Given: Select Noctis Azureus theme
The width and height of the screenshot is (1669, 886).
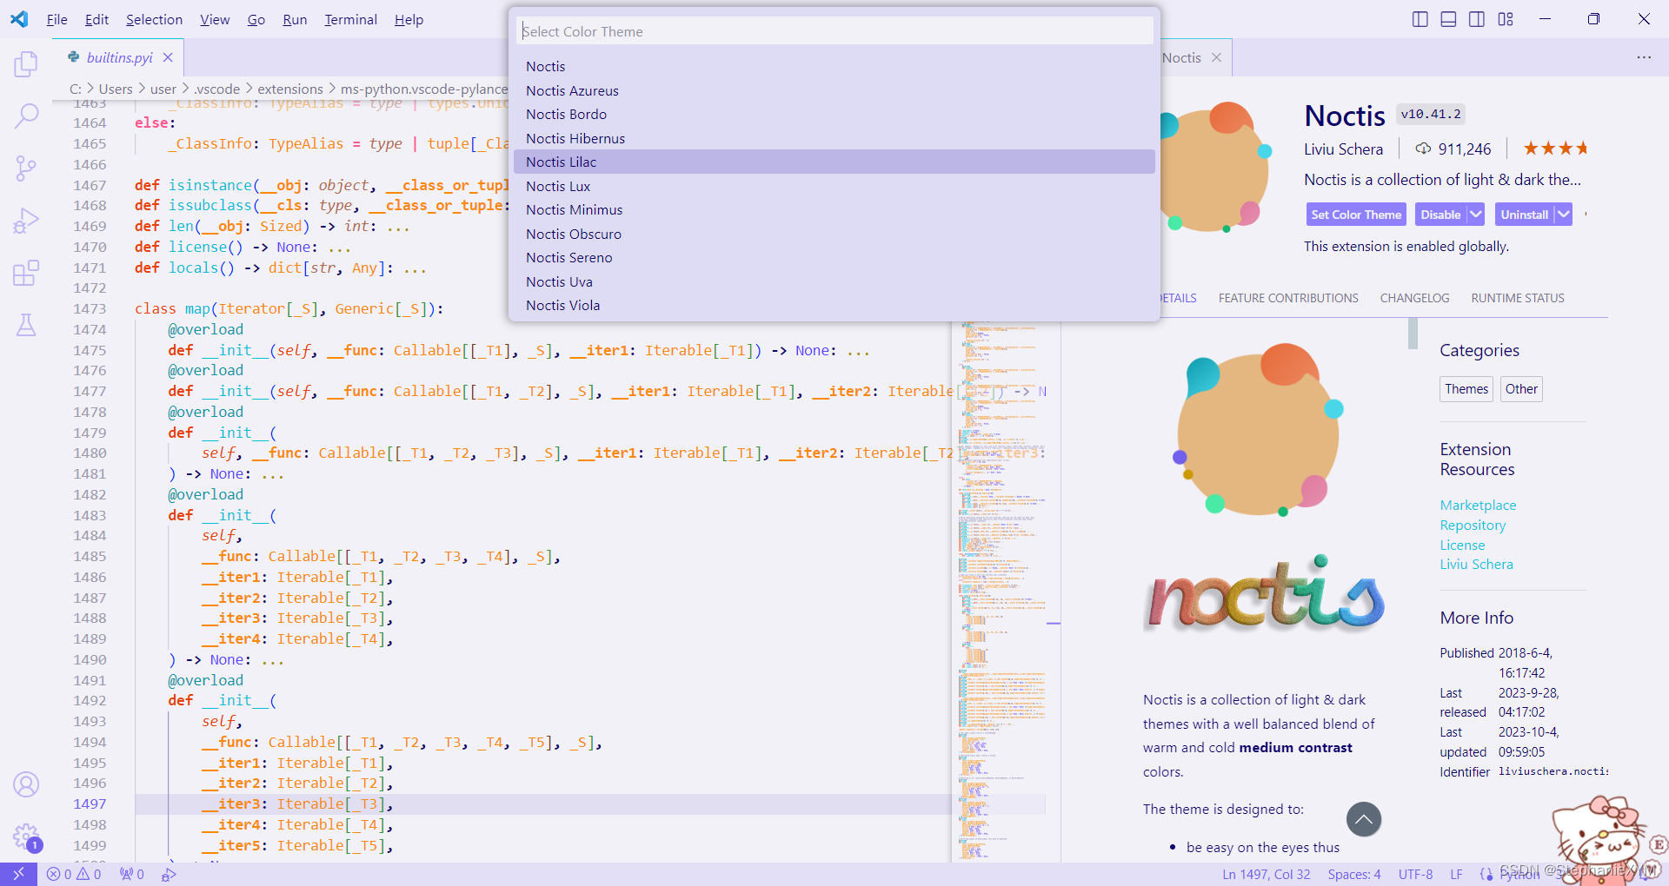Looking at the screenshot, I should point(834,90).
